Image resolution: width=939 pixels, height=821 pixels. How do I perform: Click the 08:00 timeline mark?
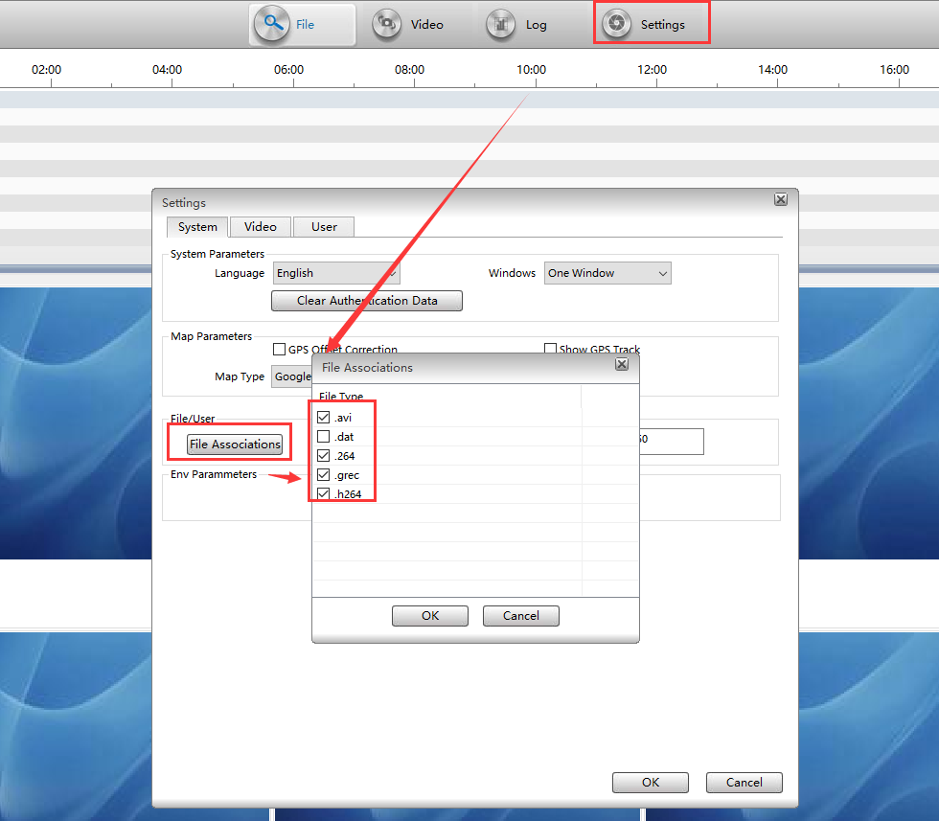[x=410, y=70]
